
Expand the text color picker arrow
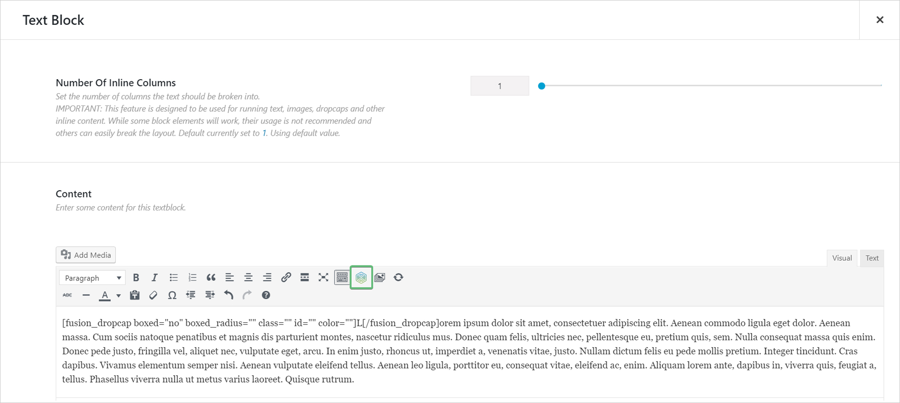(x=118, y=296)
